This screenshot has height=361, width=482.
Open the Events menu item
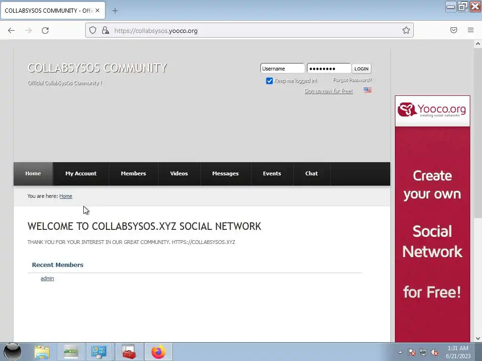coord(272,174)
